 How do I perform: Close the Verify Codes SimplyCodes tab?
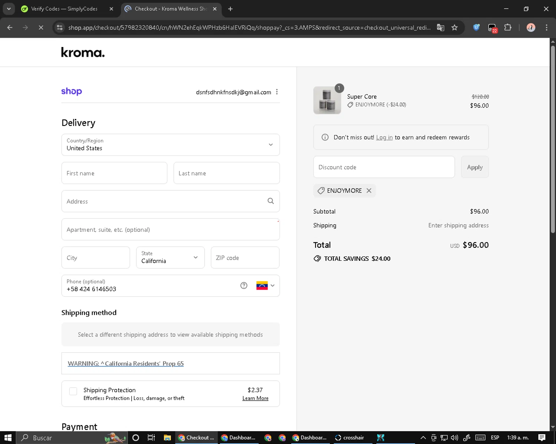tap(111, 9)
